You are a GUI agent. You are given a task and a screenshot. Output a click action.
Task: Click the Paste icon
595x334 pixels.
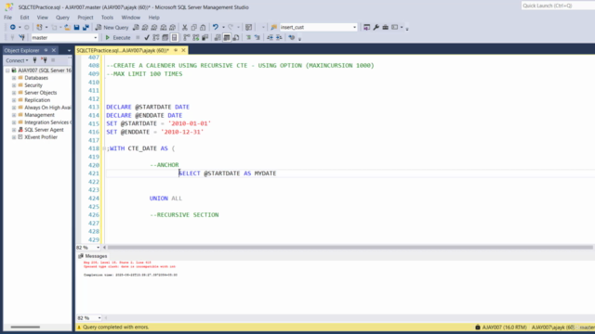(x=203, y=27)
